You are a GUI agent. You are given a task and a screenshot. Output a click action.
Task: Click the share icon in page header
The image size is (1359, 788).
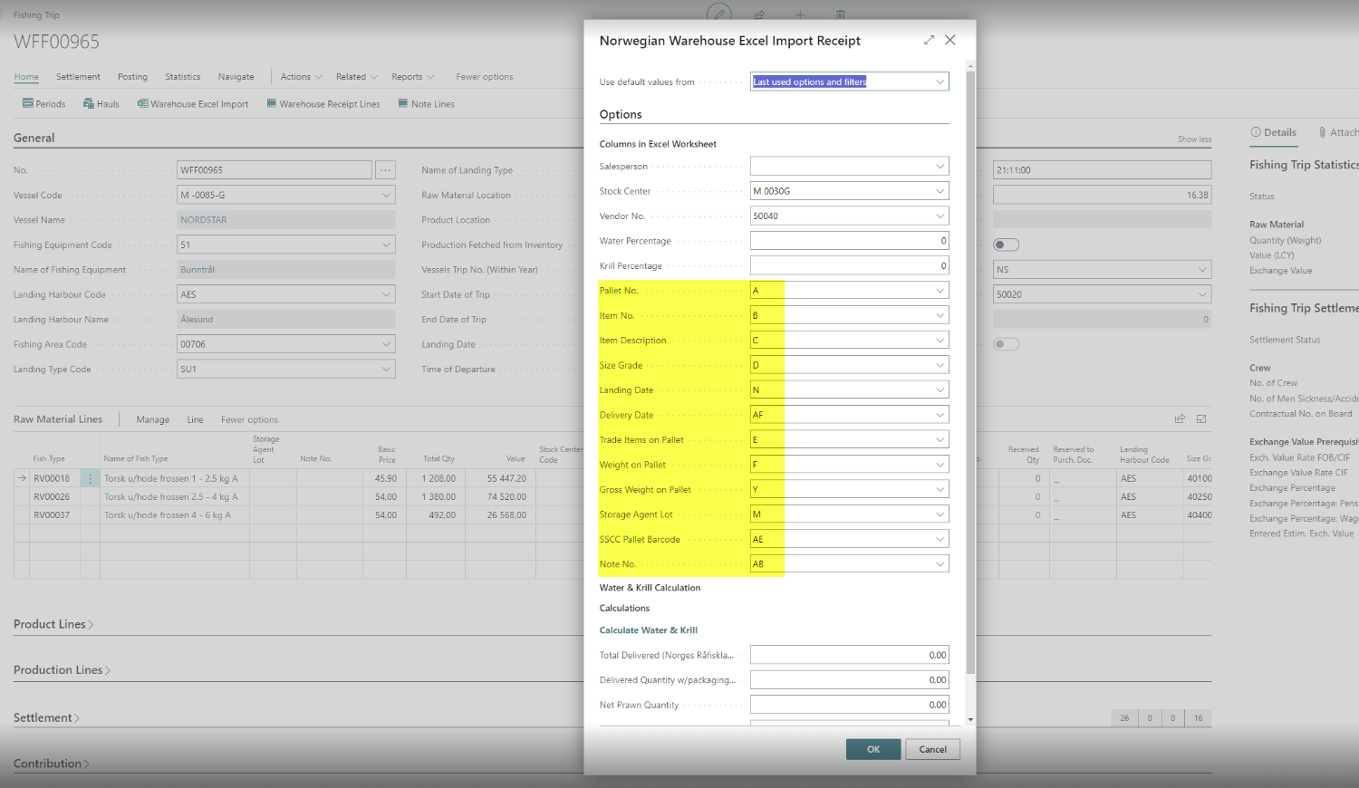click(759, 14)
